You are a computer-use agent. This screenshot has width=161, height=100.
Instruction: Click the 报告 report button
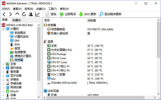pos(51,14)
